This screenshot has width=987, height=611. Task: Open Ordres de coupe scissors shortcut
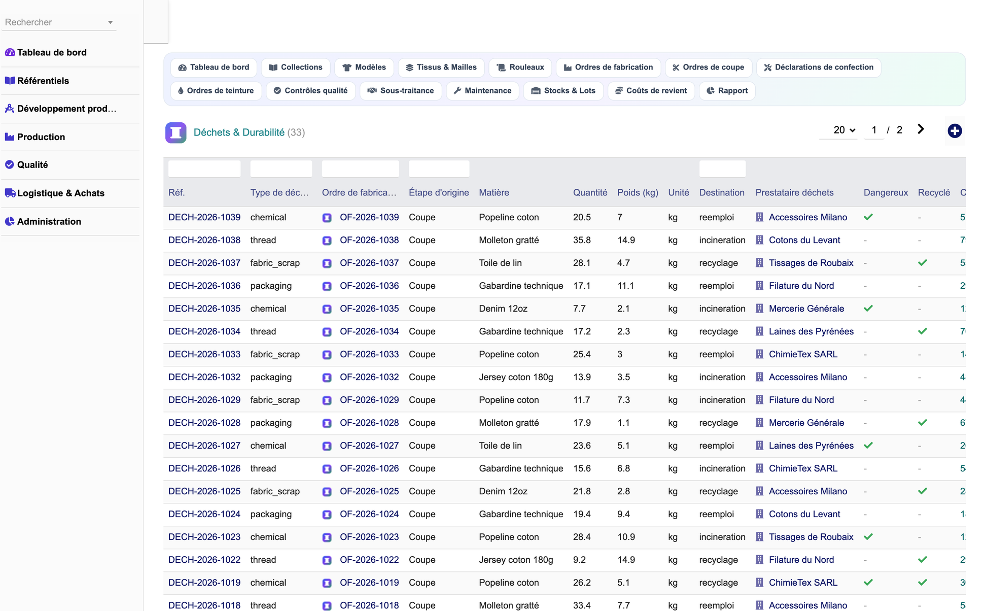(x=709, y=67)
